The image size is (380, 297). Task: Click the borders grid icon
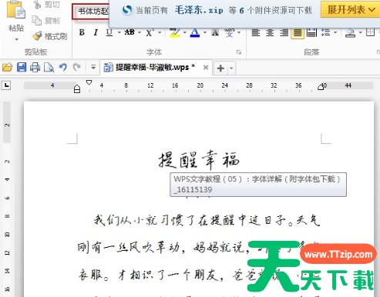370,32
